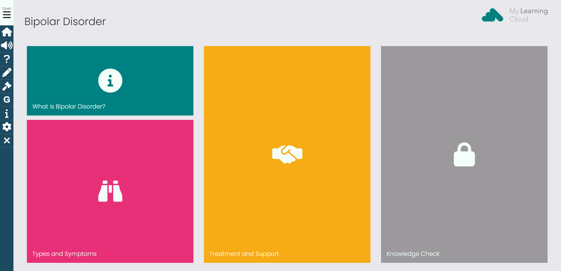Open the hamburger menu in the sidebar
The width and height of the screenshot is (561, 271).
[x=7, y=13]
